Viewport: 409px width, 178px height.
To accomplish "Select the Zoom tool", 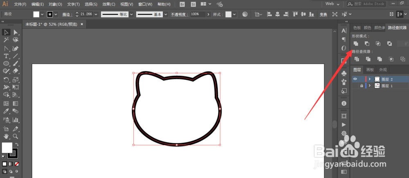I will pos(16,136).
